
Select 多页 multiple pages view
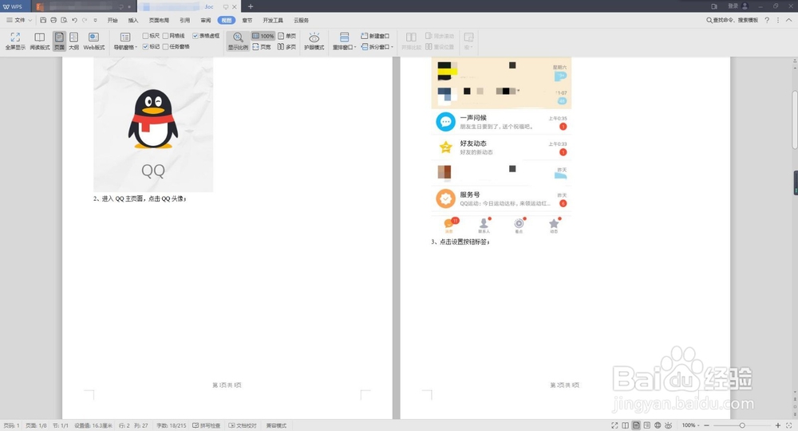[287, 46]
